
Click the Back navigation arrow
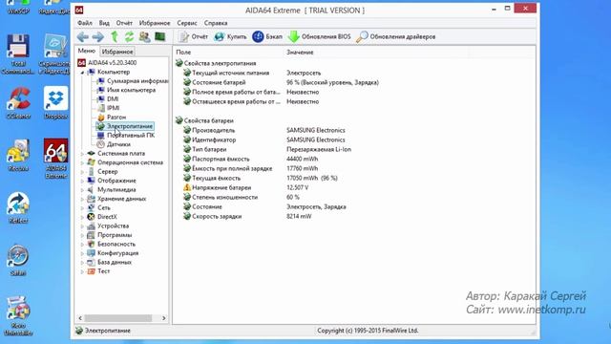83,36
